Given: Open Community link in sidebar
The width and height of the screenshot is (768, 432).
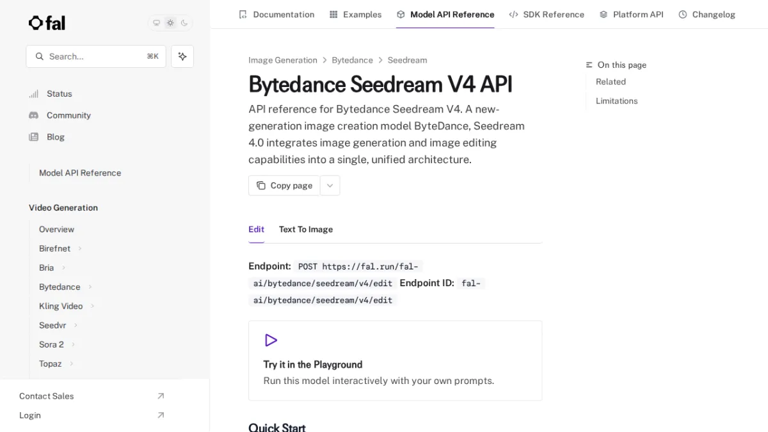Looking at the screenshot, I should 68,115.
